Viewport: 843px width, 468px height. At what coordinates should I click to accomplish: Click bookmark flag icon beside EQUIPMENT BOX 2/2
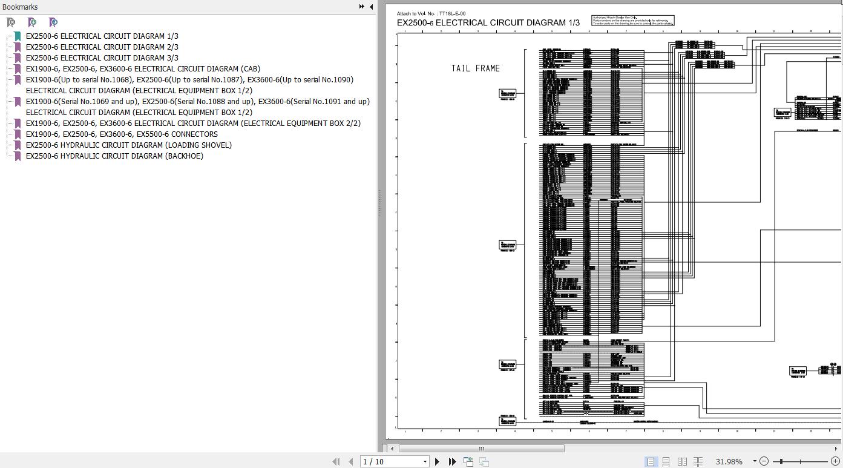pyautogui.click(x=18, y=124)
